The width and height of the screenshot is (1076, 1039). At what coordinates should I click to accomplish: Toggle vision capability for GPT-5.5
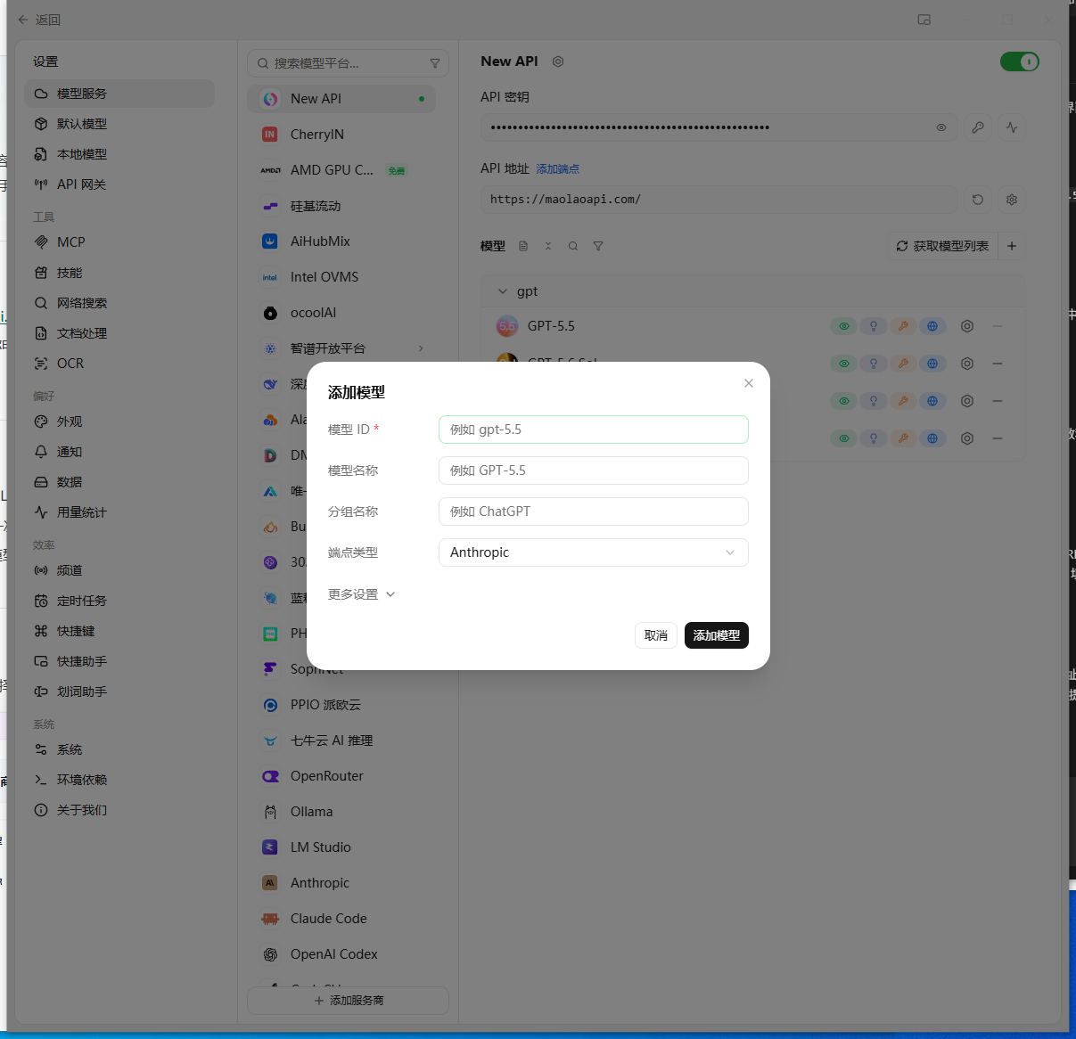point(844,326)
